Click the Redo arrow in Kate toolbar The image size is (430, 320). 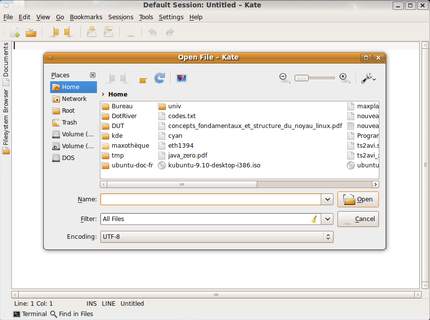coord(170,32)
